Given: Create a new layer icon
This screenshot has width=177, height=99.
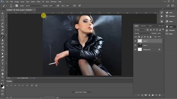Looking at the screenshot, I should [156, 95].
